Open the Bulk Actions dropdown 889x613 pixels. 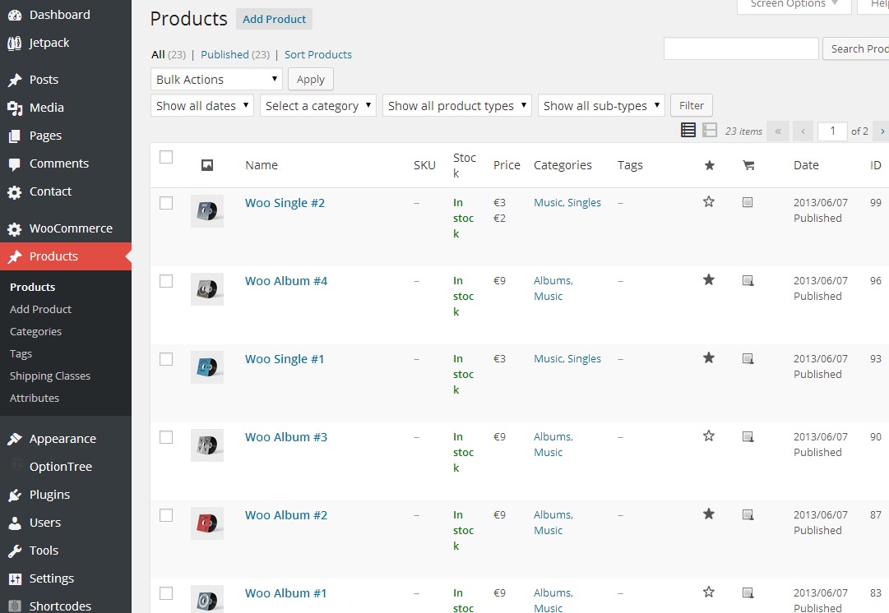(216, 80)
